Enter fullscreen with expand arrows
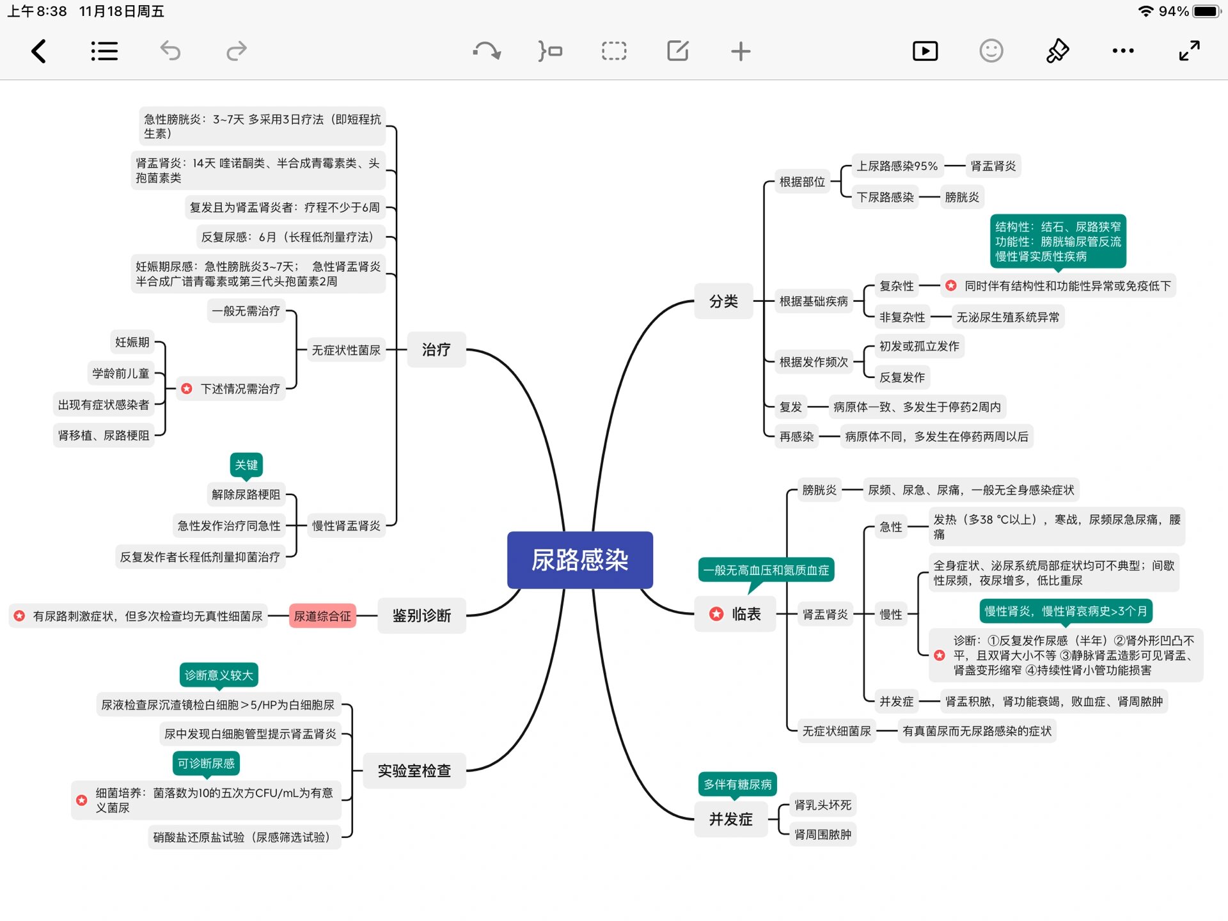Viewport: 1228px width, 921px height. tap(1189, 51)
